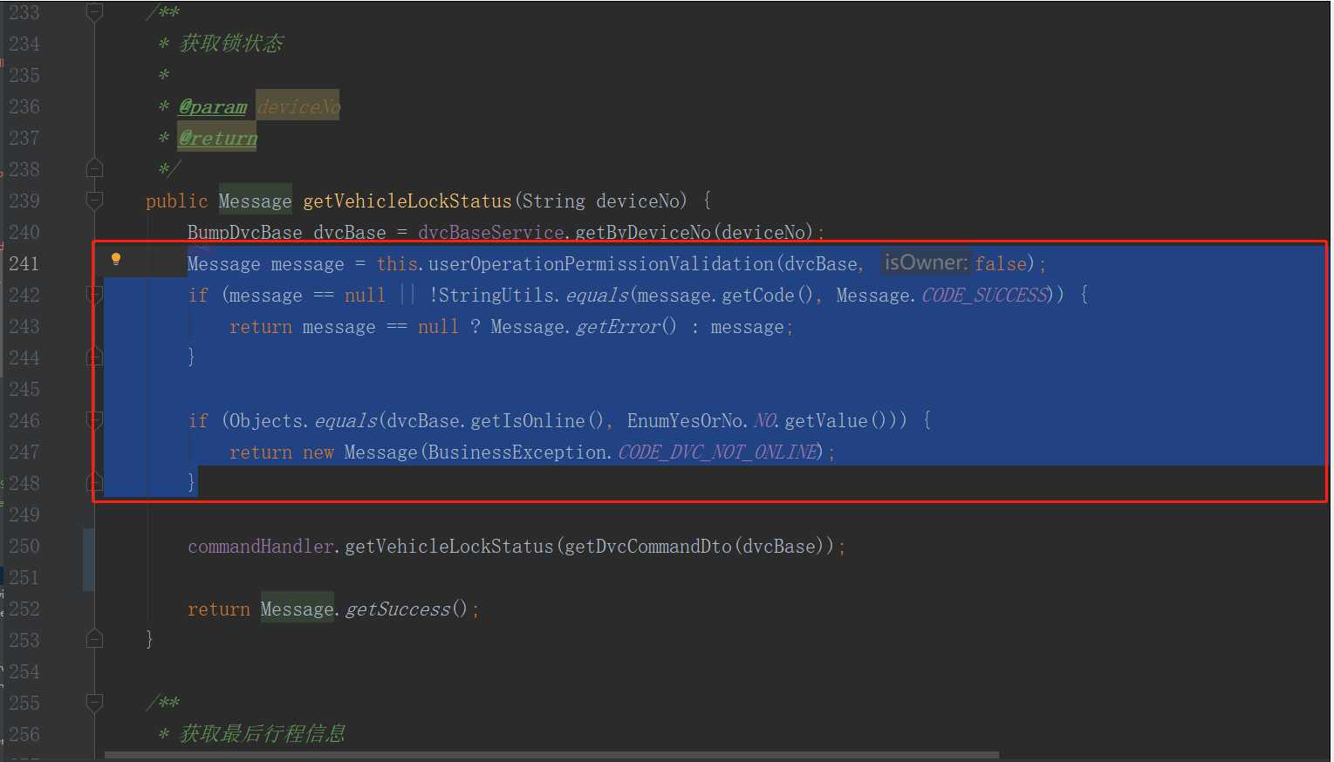Click getVehicleLockStatus call on line 250
The image size is (1334, 762).
pyautogui.click(x=449, y=547)
